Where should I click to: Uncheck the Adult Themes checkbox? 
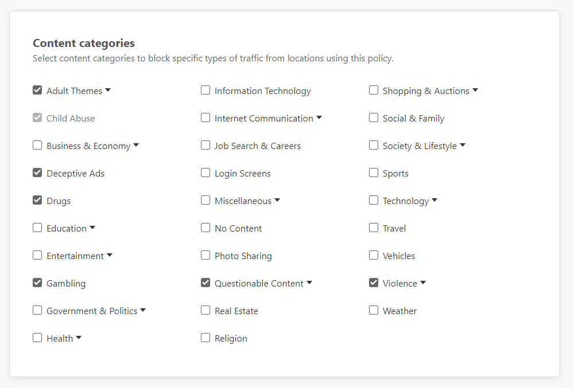(37, 90)
